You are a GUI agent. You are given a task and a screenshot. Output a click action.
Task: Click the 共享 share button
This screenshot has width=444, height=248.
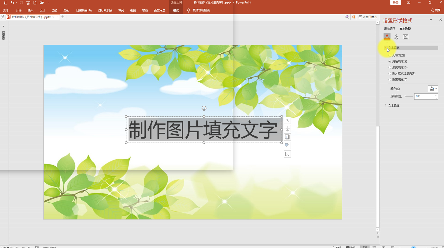click(x=435, y=10)
